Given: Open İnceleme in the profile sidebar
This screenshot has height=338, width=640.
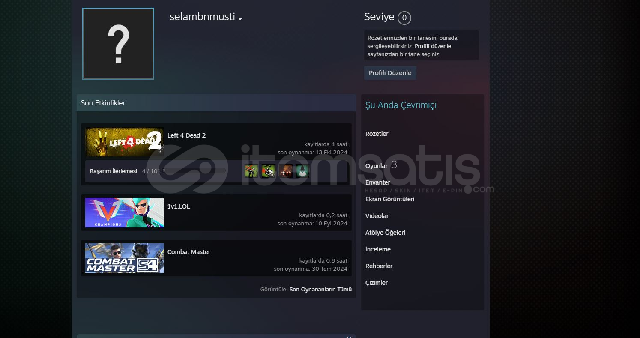Looking at the screenshot, I should pyautogui.click(x=378, y=249).
